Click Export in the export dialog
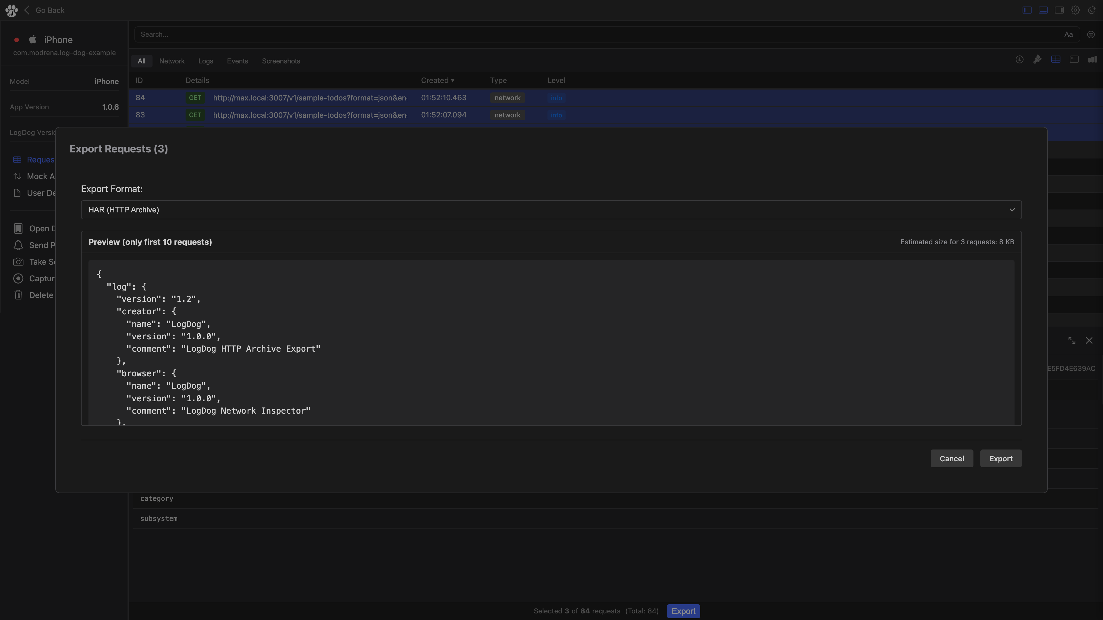Image resolution: width=1103 pixels, height=620 pixels. pos(1001,459)
